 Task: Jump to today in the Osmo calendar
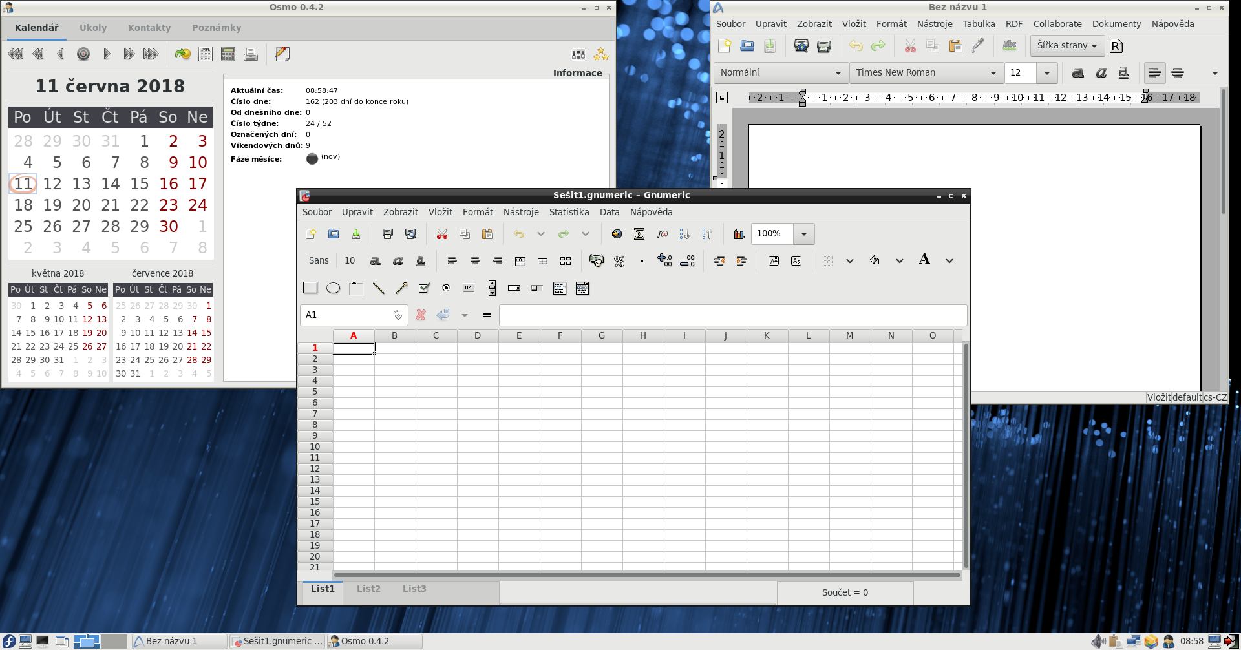point(83,54)
